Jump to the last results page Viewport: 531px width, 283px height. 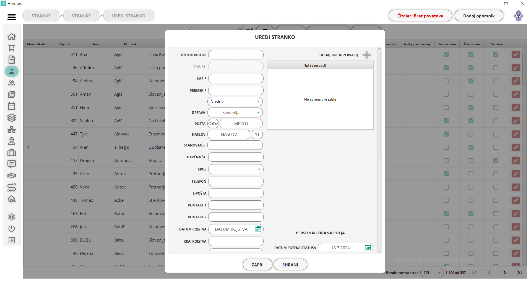(519, 272)
